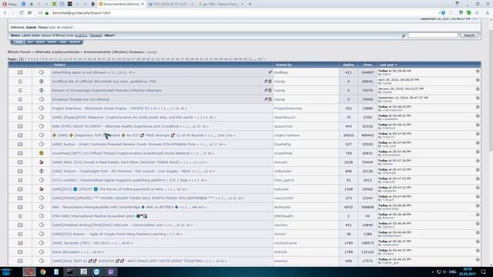Open Beware of Increasingly Sophisticated Malware topic

coord(107,91)
